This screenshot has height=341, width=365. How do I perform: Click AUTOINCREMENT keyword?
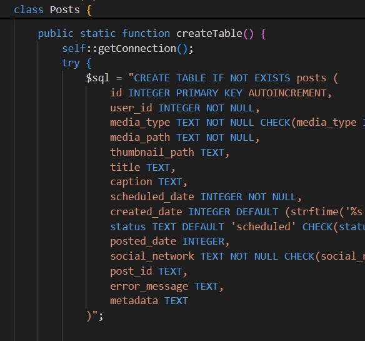tap(287, 93)
